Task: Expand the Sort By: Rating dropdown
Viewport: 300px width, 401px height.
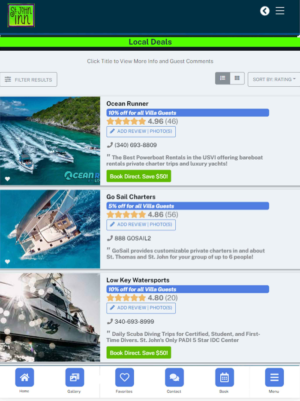Action: 274,79
